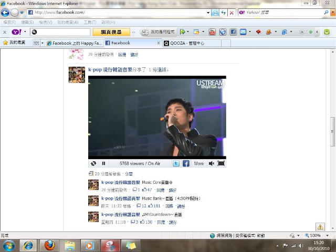Image resolution: width=336 pixels, height=252 pixels.
Task: Click the globe icon in Yahoo toolbar
Action: (223, 32)
